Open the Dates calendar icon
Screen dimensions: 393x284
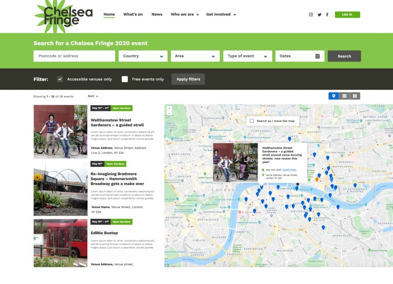(317, 56)
